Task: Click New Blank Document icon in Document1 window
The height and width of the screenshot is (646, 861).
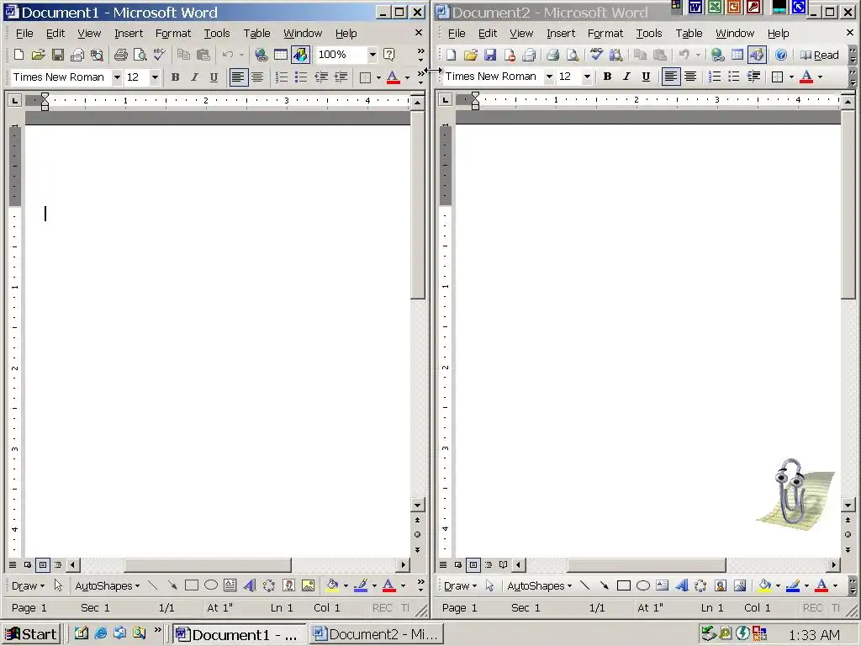Action: point(18,55)
